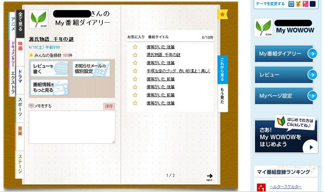Open the スポーツ category tab

coord(20,107)
